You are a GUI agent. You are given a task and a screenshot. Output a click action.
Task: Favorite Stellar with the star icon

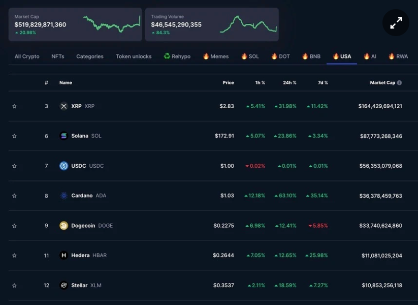(x=14, y=285)
